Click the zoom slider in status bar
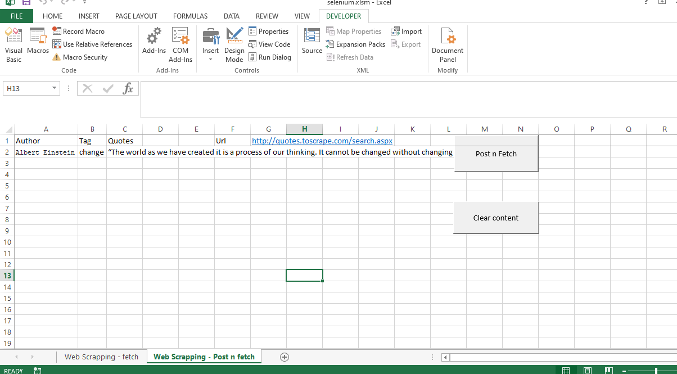Image resolution: width=677 pixels, height=374 pixels. tap(656, 370)
